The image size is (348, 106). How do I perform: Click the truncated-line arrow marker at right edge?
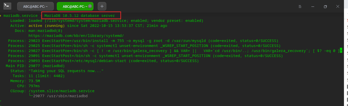(x=341, y=51)
